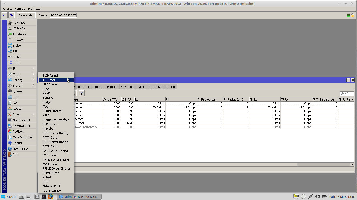357x200 pixels.
Task: Open the Interfaces sidebar item
Action: tap(22, 34)
